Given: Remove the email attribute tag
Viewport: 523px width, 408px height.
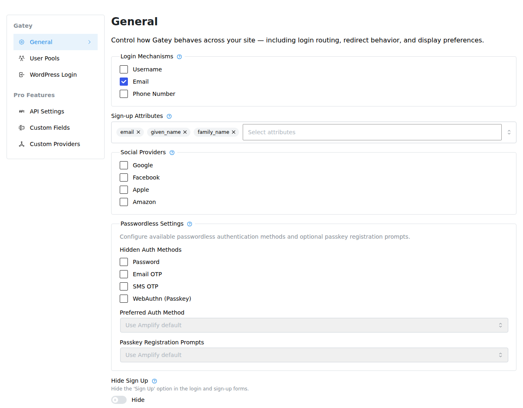Looking at the screenshot, I should coord(139,132).
